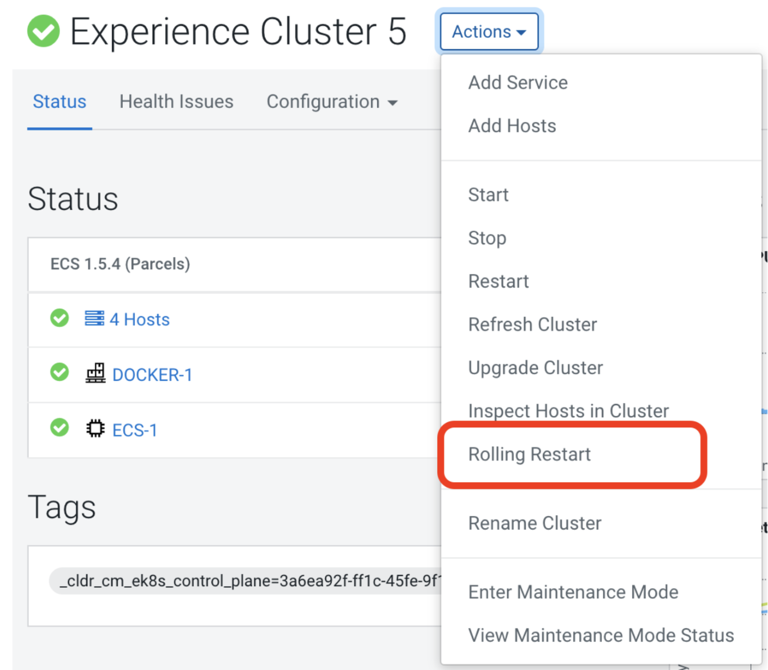Click the Hosts server-stack icon
768x670 pixels.
click(94, 318)
